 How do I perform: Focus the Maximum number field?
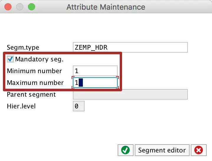tap(95, 83)
